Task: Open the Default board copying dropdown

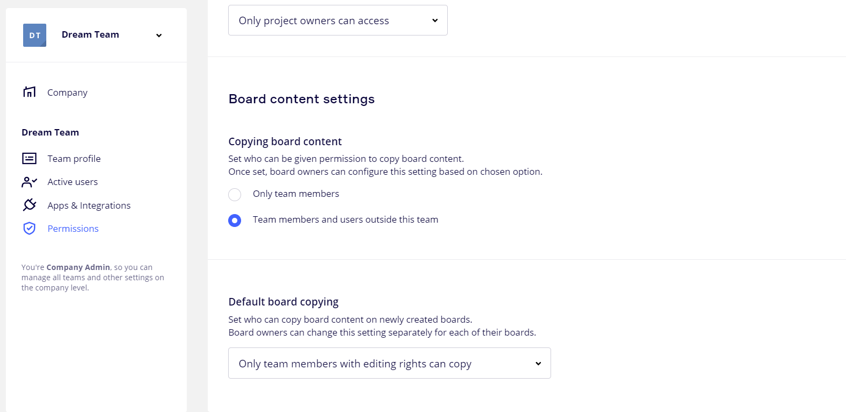Action: coord(389,364)
